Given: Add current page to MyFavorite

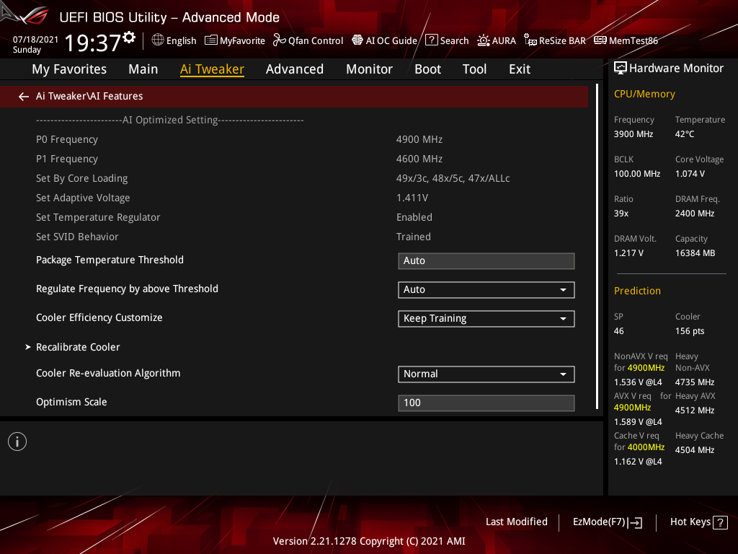Looking at the screenshot, I should 235,40.
